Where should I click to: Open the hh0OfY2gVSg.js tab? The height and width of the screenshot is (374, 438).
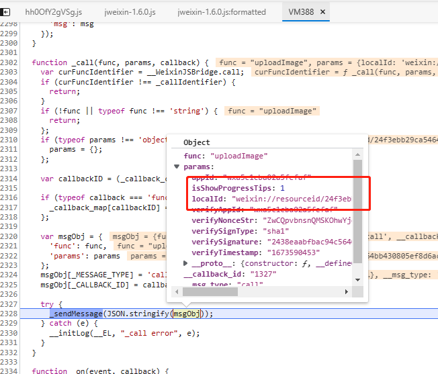point(53,12)
